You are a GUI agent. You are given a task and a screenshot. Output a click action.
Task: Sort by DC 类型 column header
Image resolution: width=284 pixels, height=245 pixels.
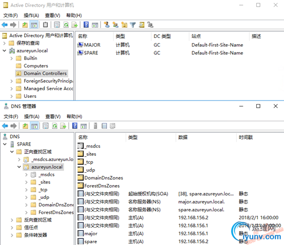(162, 36)
